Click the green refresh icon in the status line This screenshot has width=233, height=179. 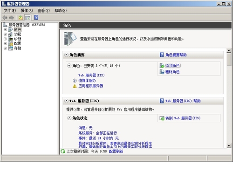pyautogui.click(x=63, y=151)
